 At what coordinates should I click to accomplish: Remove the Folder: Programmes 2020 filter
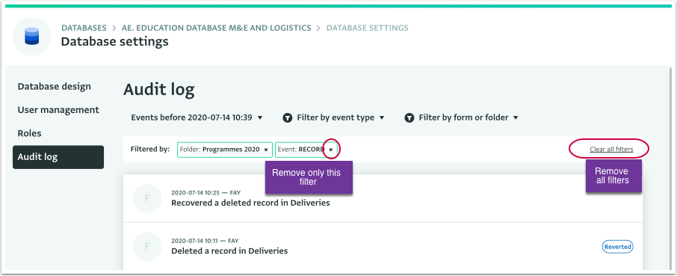click(x=266, y=150)
